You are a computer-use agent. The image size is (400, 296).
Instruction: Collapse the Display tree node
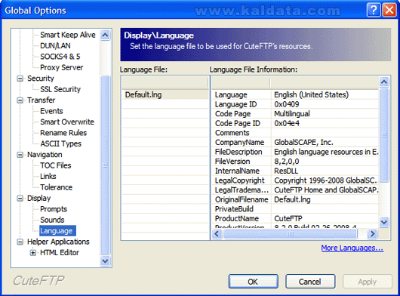click(x=20, y=199)
